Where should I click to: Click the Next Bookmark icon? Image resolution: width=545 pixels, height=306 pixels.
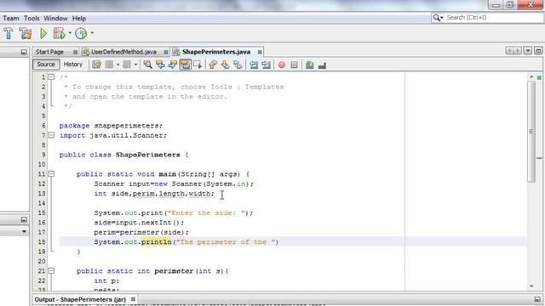click(225, 65)
